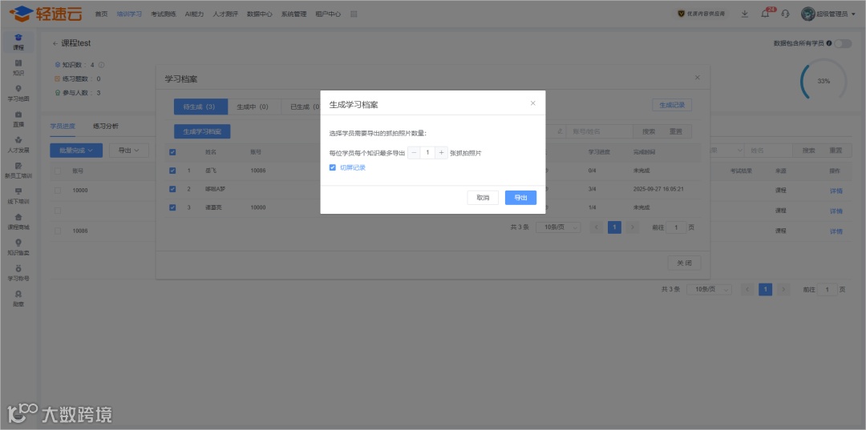Toggle the 切屏记录 checkbox
866x430 pixels.
333,167
